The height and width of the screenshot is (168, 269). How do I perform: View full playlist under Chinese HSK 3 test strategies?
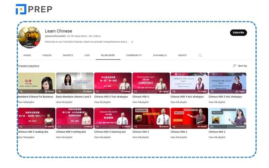point(217,102)
